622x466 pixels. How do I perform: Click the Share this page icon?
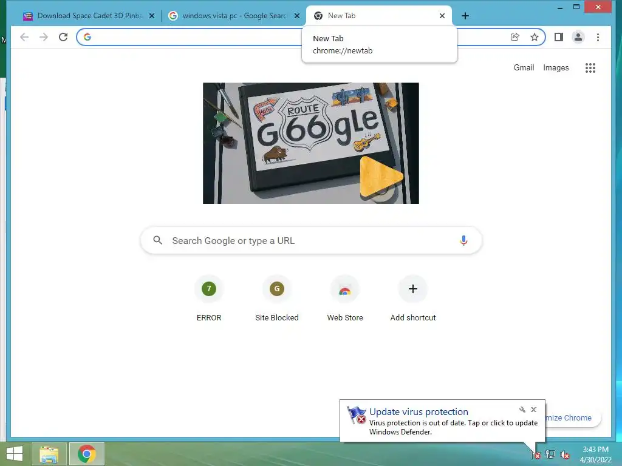point(514,37)
